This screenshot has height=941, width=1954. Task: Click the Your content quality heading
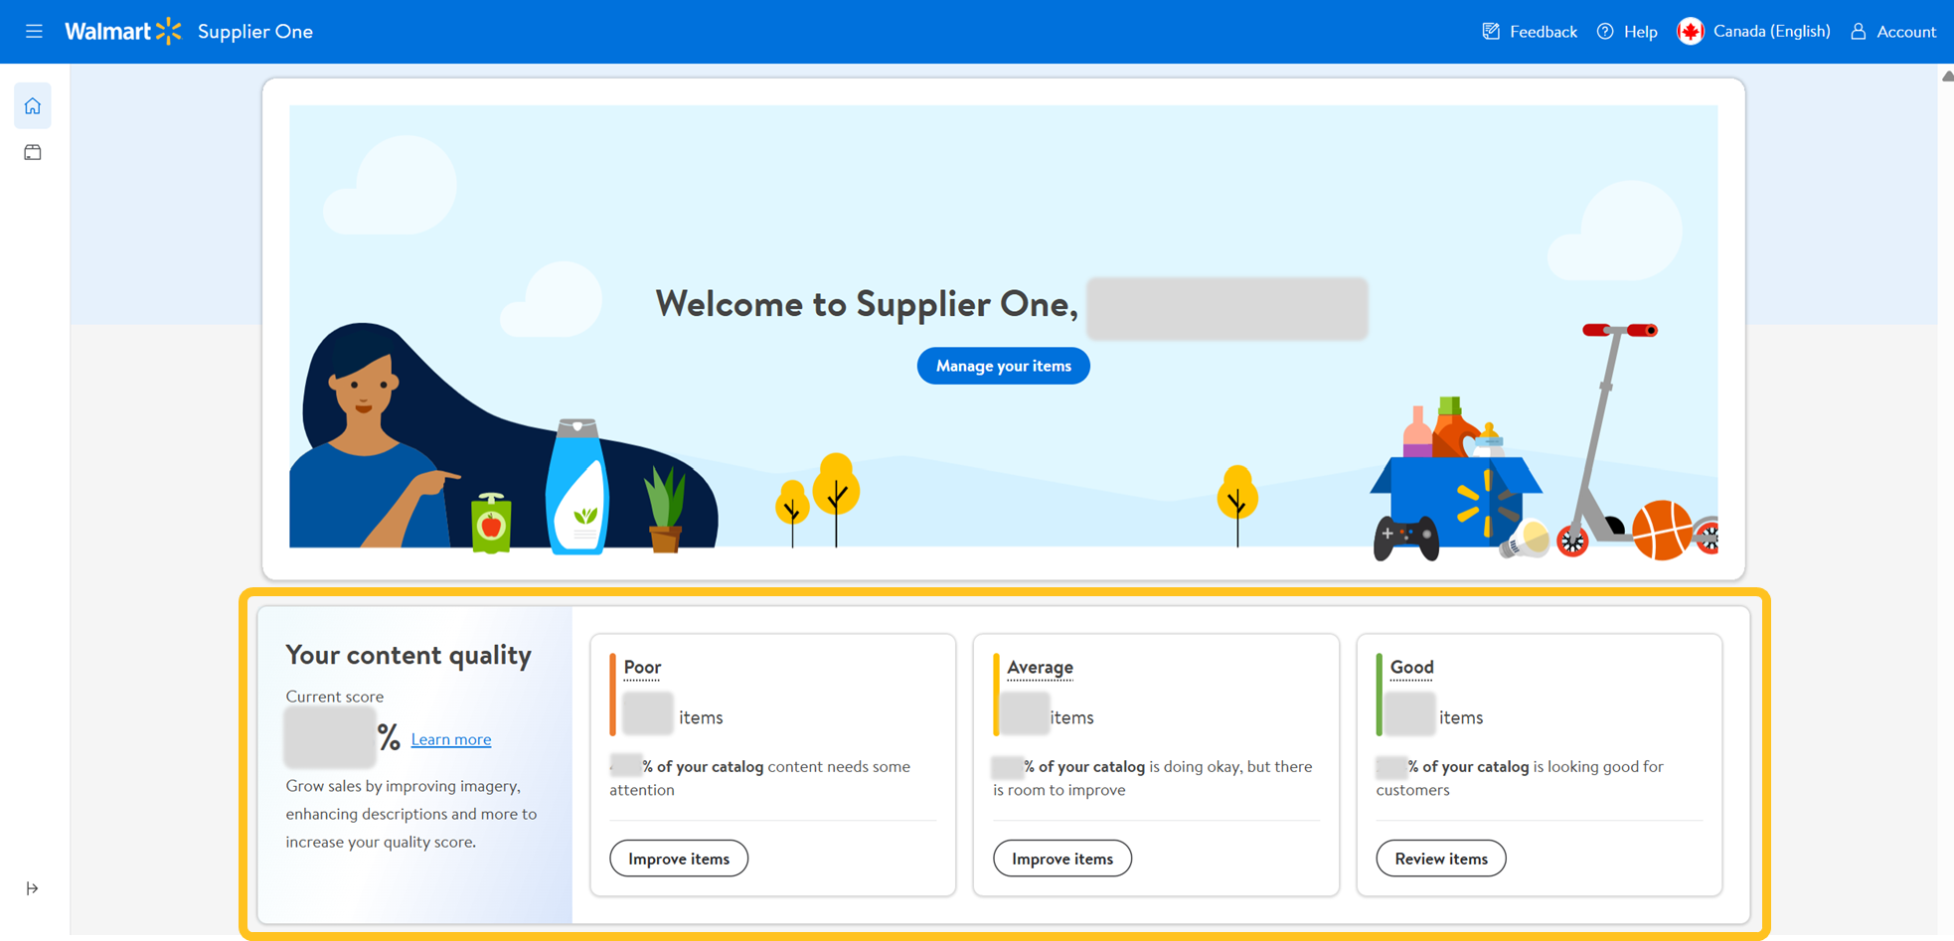coord(408,655)
